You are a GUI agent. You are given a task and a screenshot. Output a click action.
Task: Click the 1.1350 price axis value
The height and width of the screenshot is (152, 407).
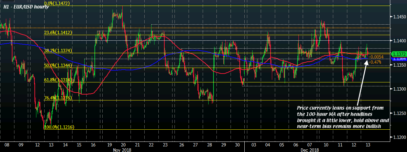pos(400,65)
